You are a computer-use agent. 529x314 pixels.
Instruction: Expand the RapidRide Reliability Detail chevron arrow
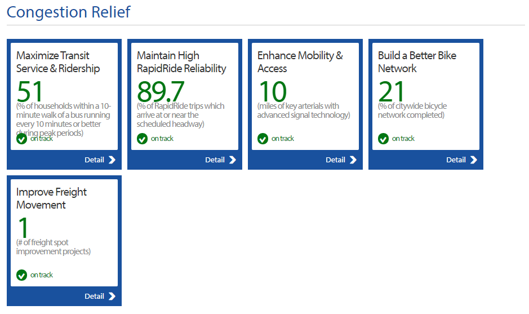(x=233, y=160)
